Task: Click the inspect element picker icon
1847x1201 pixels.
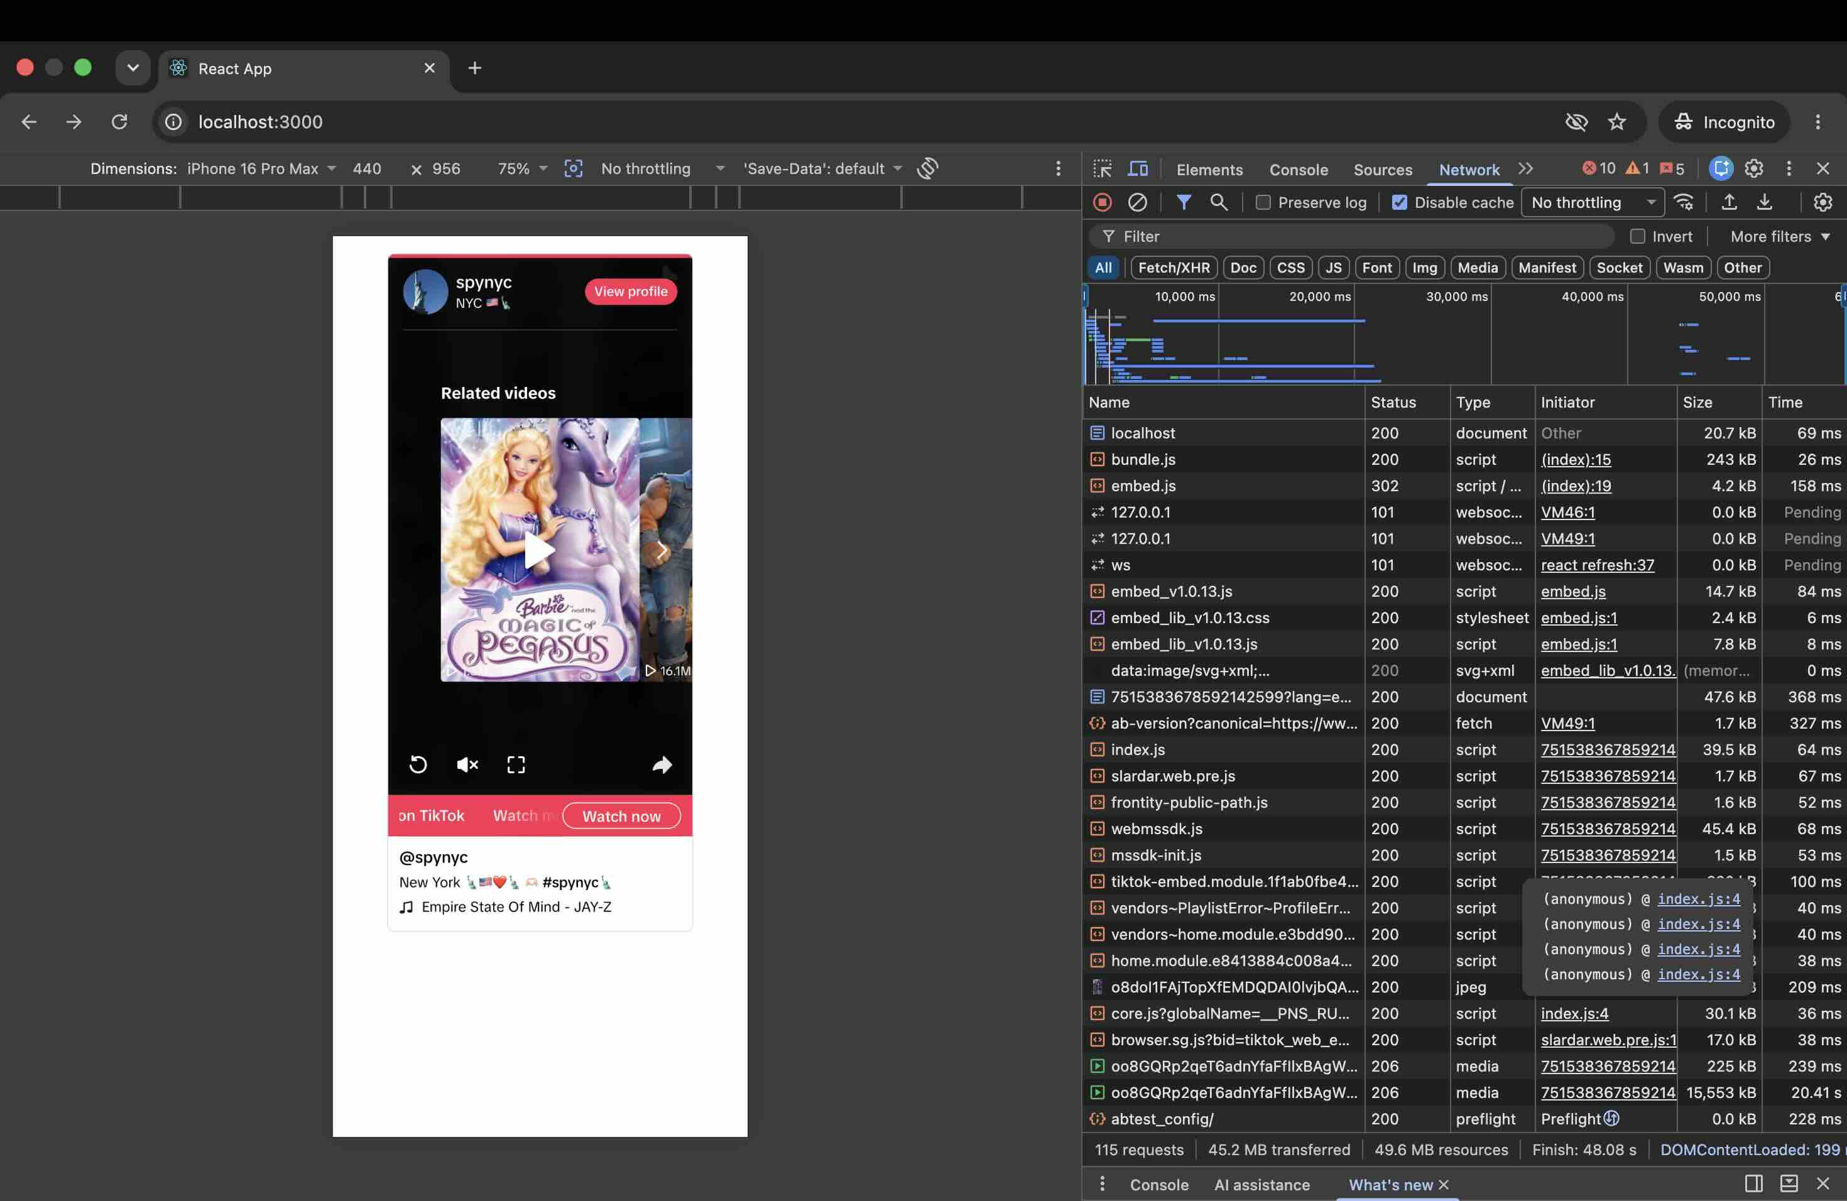Action: pyautogui.click(x=1102, y=169)
